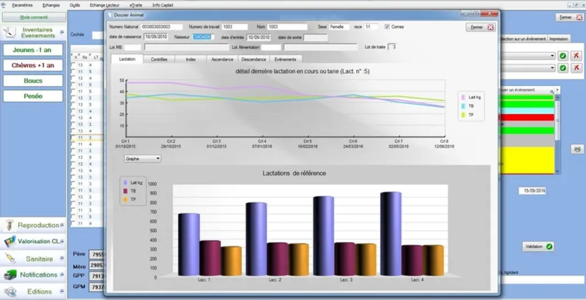Click the Dossier Animal title bar icon

pos(109,15)
